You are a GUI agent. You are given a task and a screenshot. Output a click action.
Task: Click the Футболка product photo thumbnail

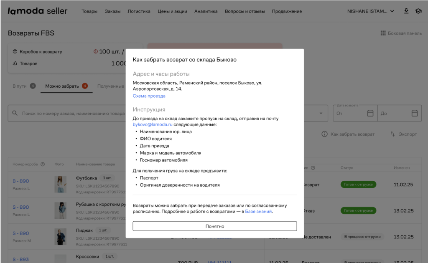pyautogui.click(x=60, y=184)
